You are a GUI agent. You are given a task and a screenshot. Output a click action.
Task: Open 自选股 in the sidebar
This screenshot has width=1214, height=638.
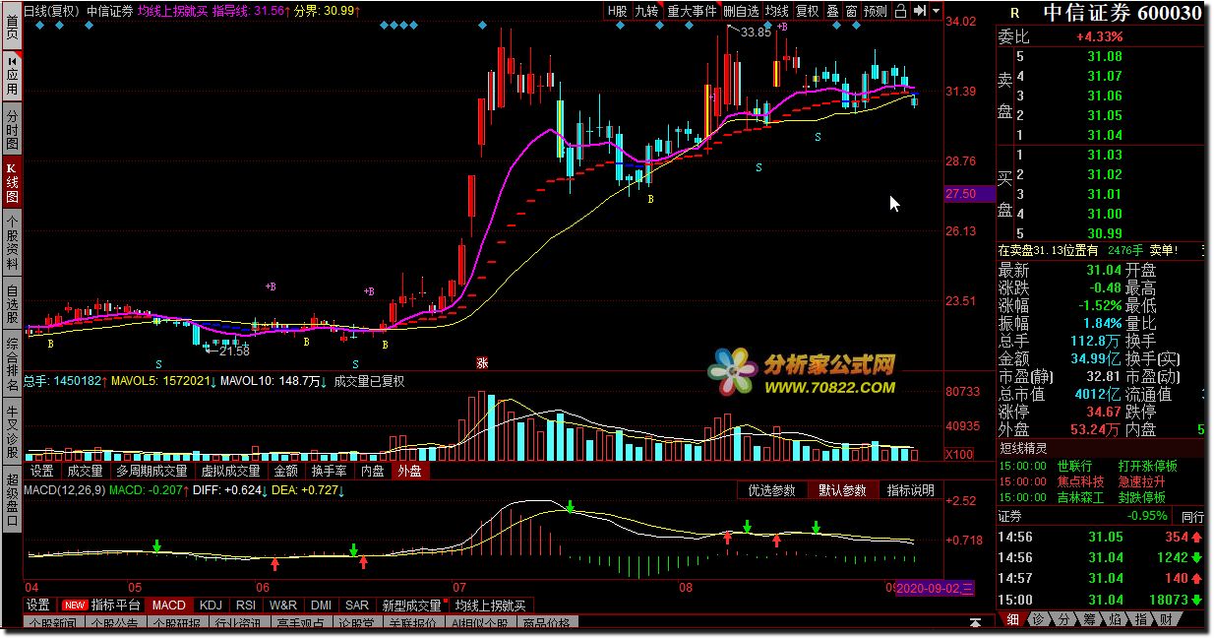[11, 303]
